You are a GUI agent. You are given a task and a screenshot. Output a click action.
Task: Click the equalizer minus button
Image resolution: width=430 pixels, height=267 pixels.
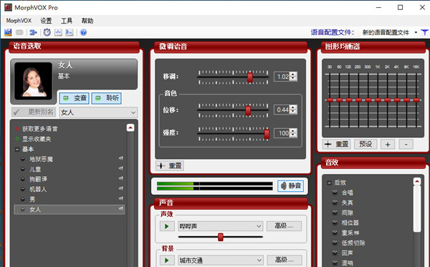(x=406, y=145)
